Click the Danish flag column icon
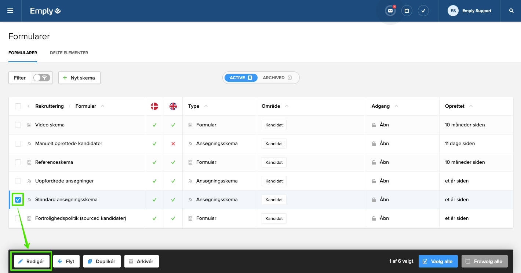The width and height of the screenshot is (521, 273). coord(154,106)
